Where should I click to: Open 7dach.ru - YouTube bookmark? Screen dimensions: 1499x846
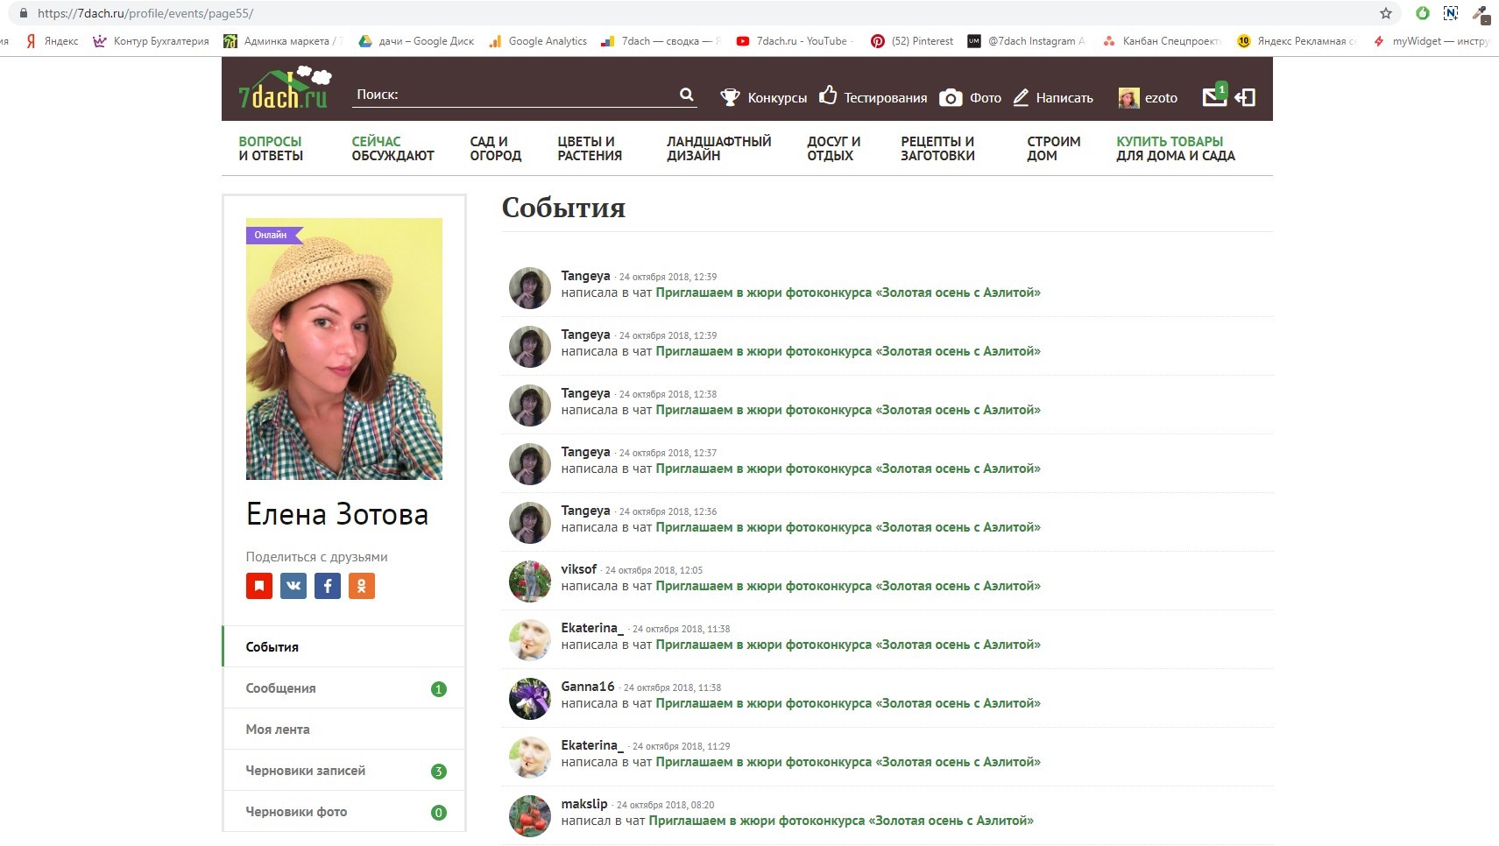click(794, 41)
